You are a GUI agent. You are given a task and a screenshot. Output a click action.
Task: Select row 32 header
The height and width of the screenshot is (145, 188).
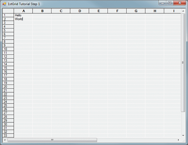[8, 132]
